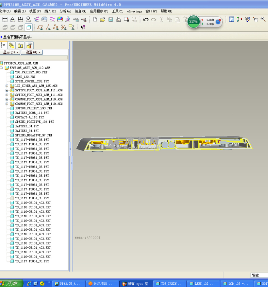Open the diameter measurement tool
This screenshot has width=268, height=287.
pyautogui.click(x=28, y=19)
